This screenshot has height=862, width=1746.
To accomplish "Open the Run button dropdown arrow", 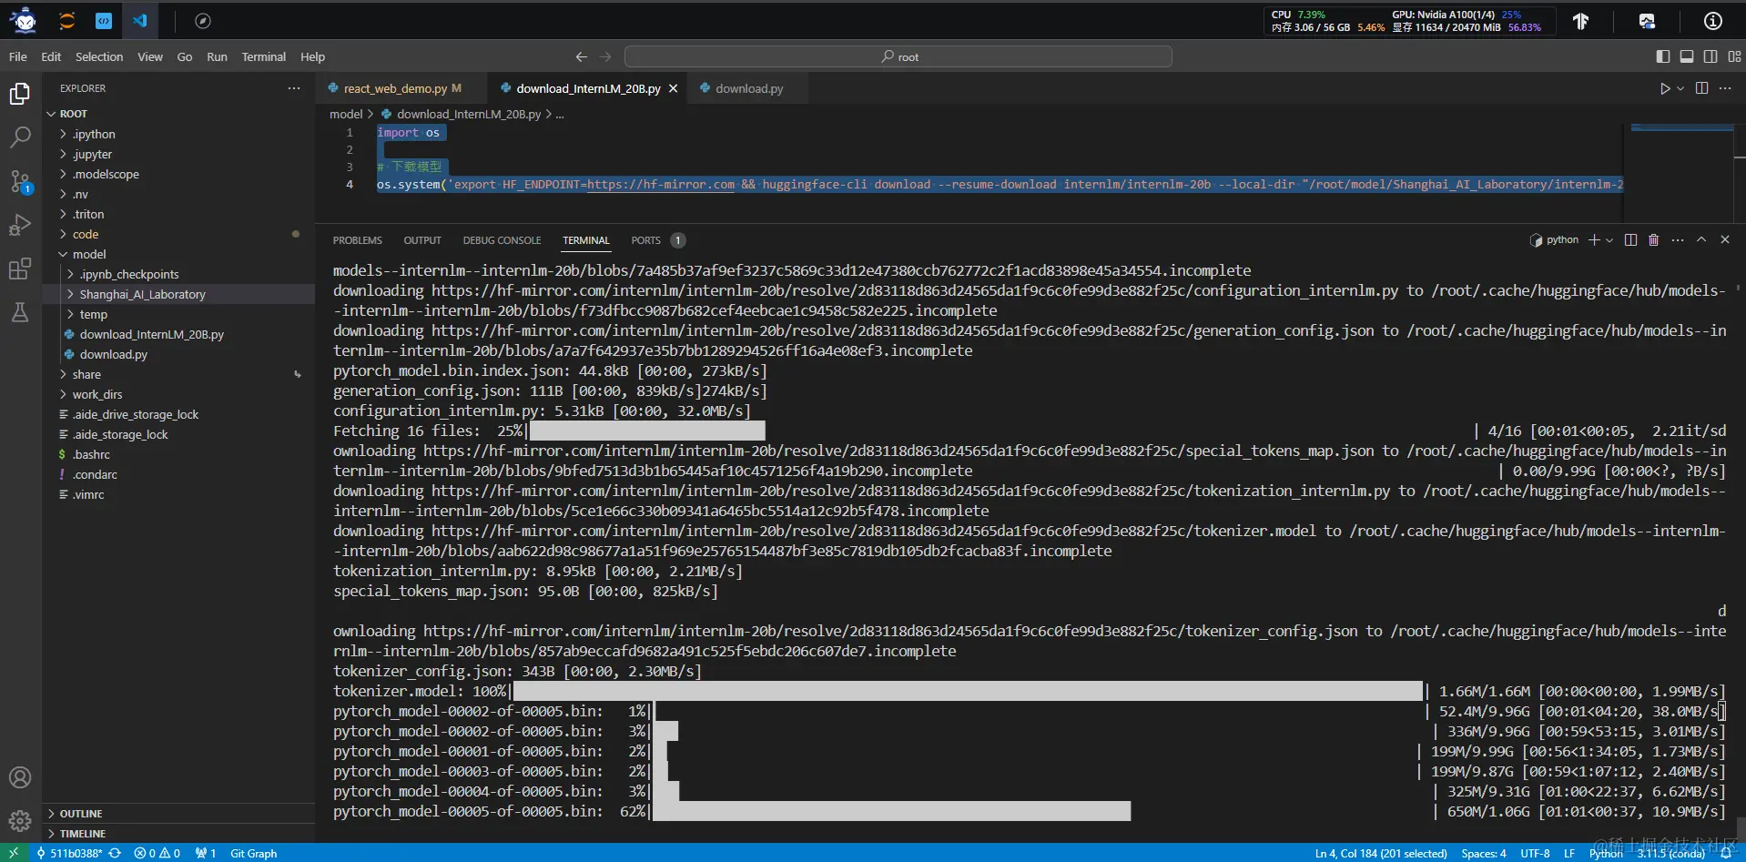I will click(1680, 88).
